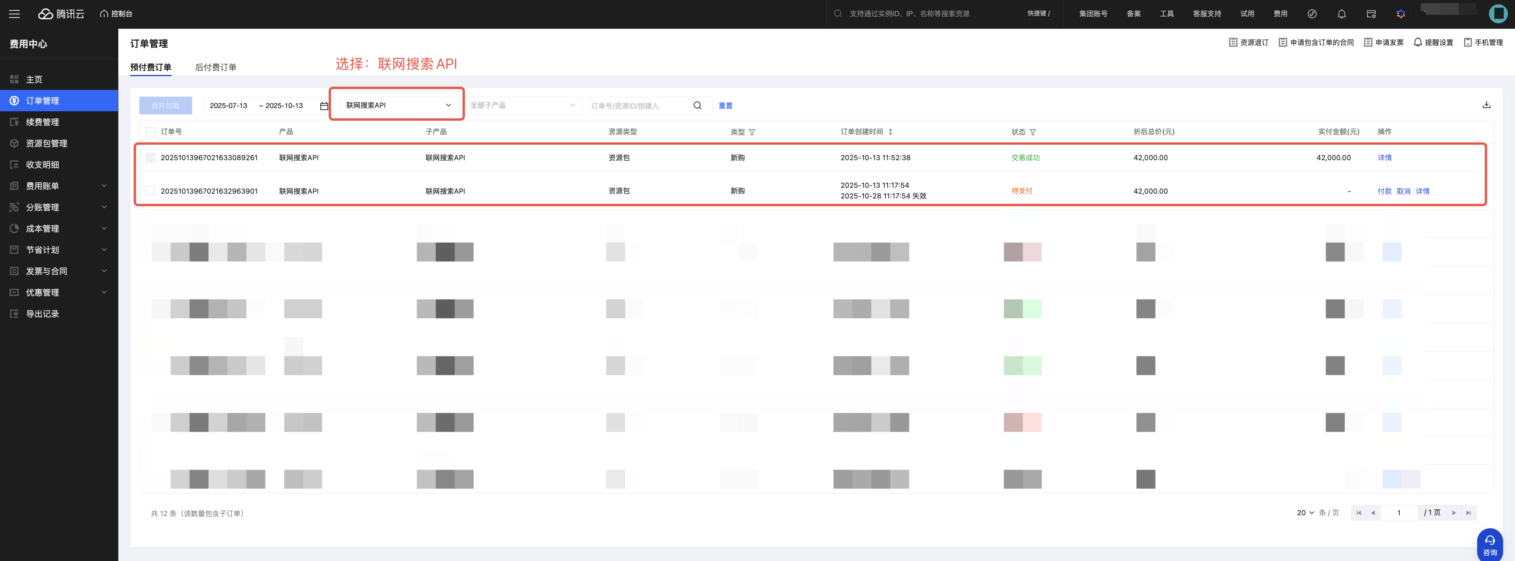The width and height of the screenshot is (1515, 561).
Task: Toggle the select-all orders checkbox
Action: pos(151,132)
